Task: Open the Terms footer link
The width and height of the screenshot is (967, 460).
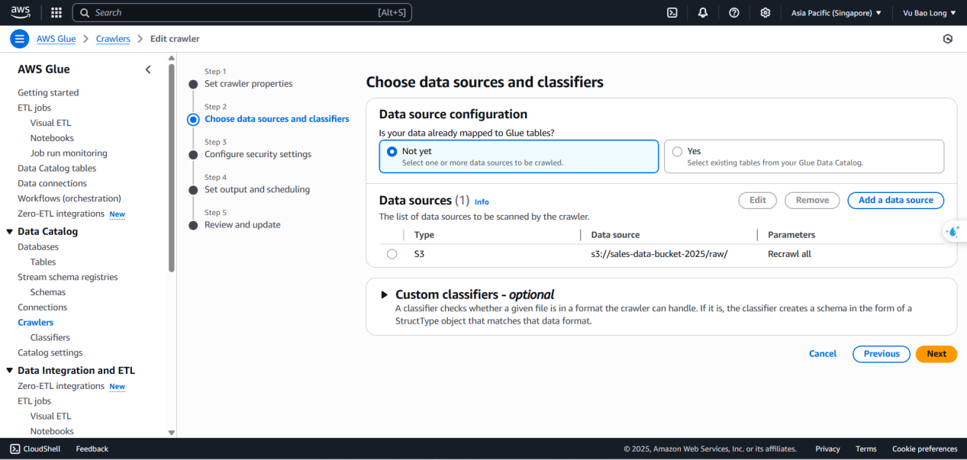Action: pyautogui.click(x=866, y=449)
